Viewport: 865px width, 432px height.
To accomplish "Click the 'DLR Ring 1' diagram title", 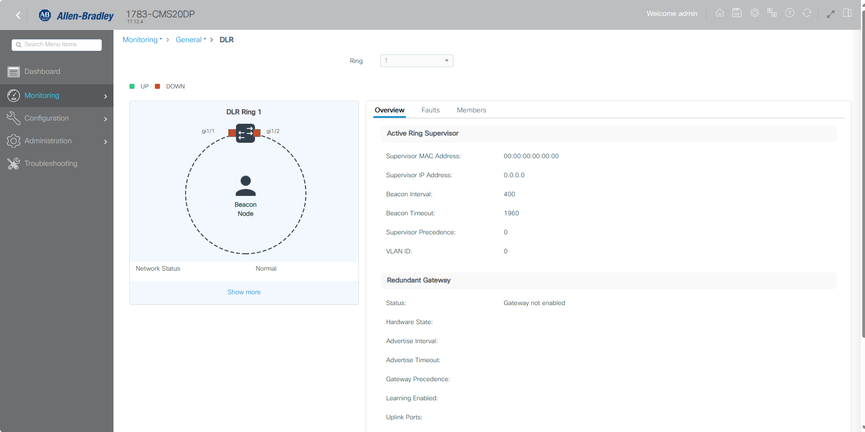I will 244,112.
